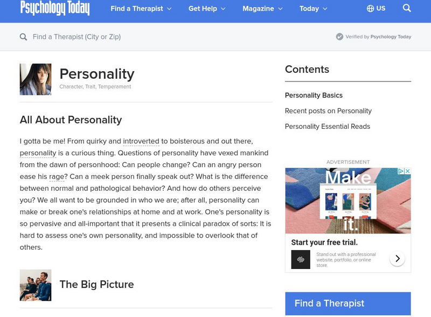Click the verified checkmark badge icon
This screenshot has width=431, height=317.
[x=339, y=37]
